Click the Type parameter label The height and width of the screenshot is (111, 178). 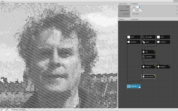128,7
